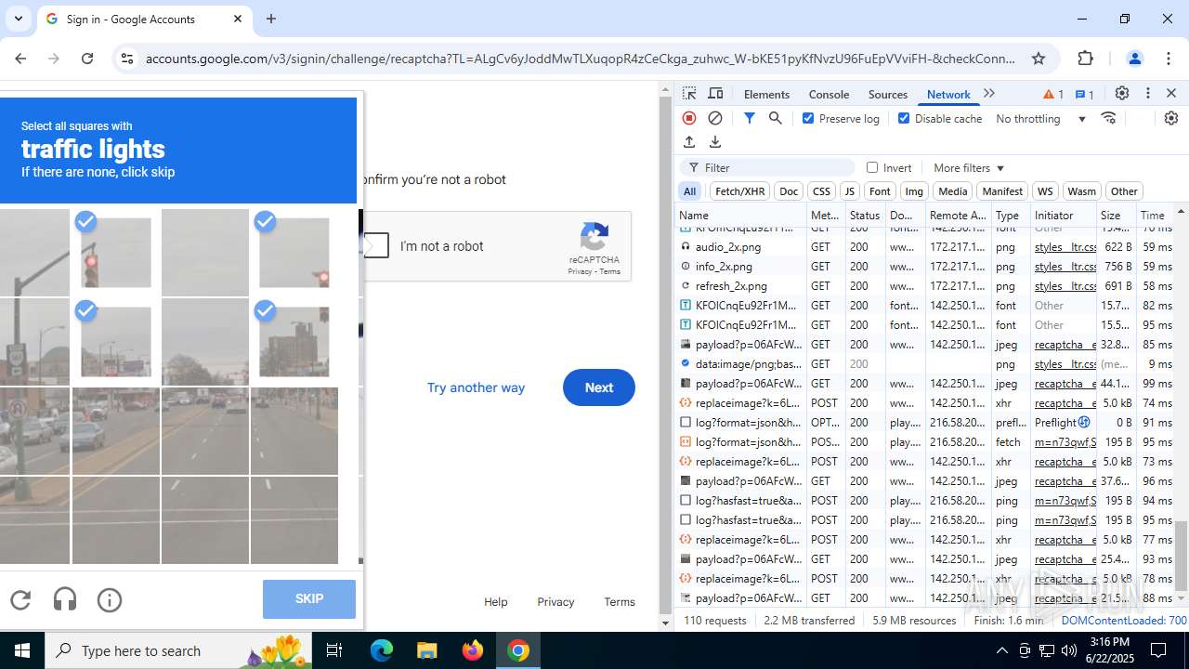
Task: Enable the Invert filter checkbox
Action: (872, 167)
